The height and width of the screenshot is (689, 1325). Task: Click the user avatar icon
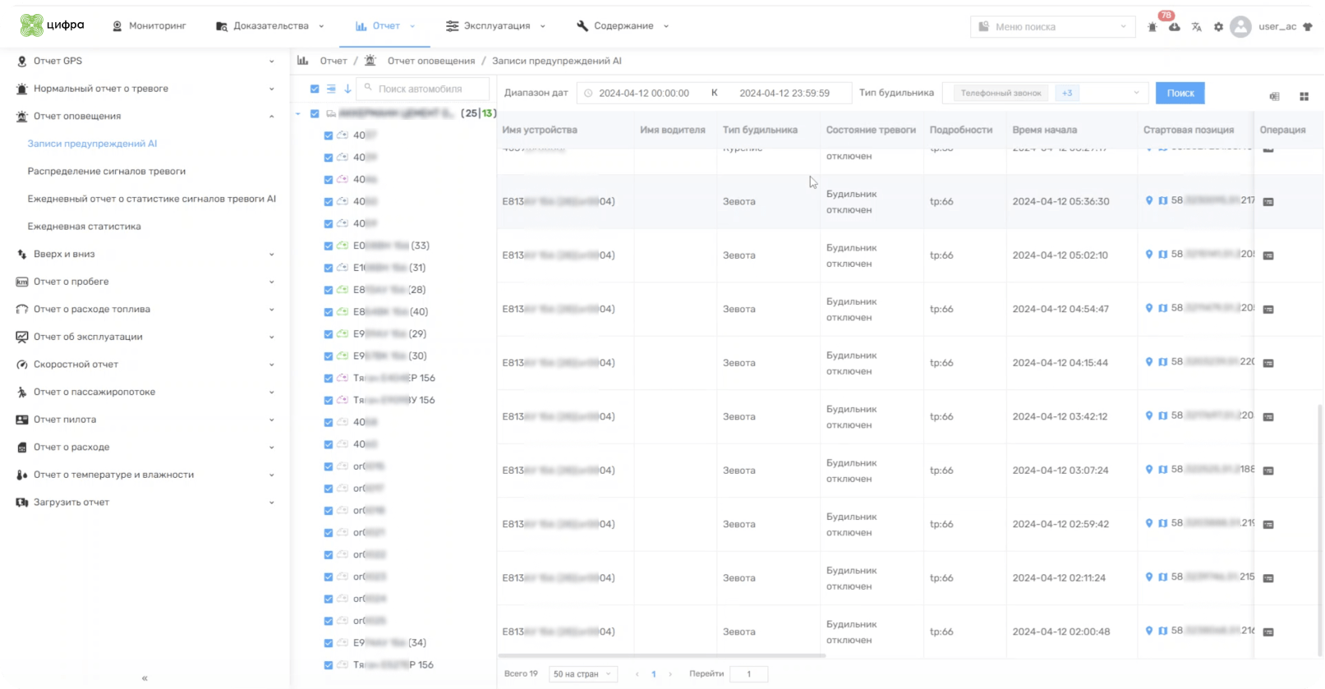click(1240, 26)
